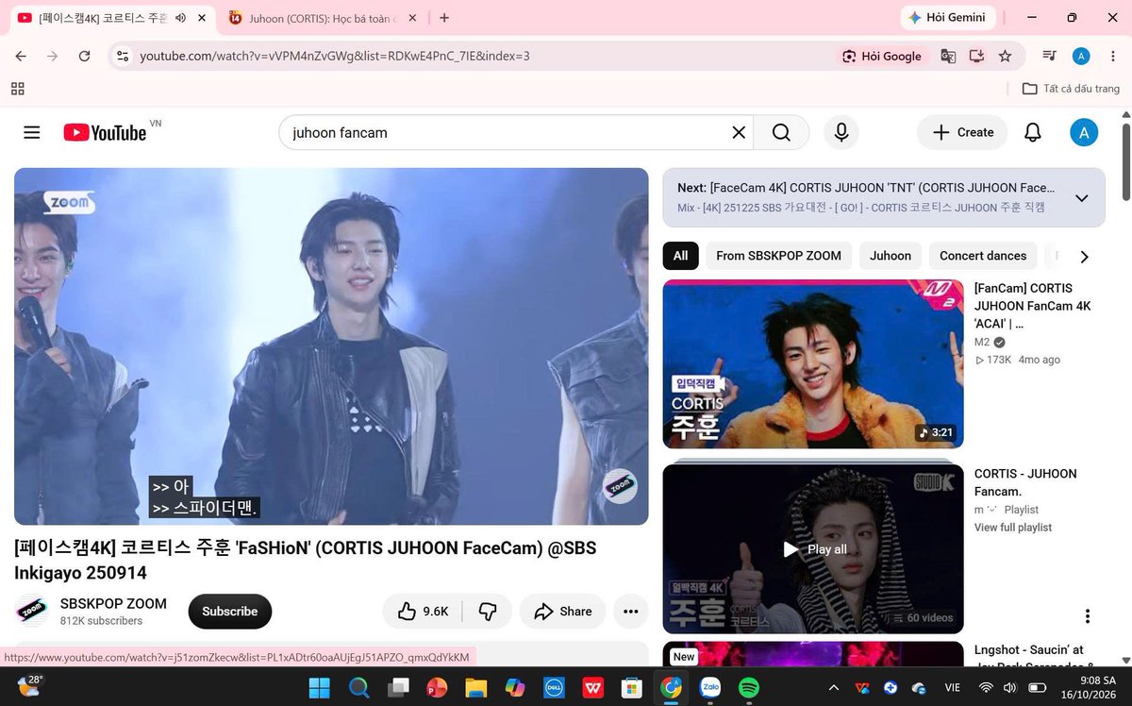Open YouTube notifications bell
Screen dimensions: 1132x706
[1033, 132]
